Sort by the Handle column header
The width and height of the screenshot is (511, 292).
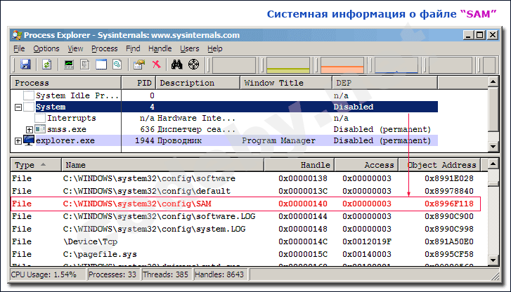tap(299, 165)
